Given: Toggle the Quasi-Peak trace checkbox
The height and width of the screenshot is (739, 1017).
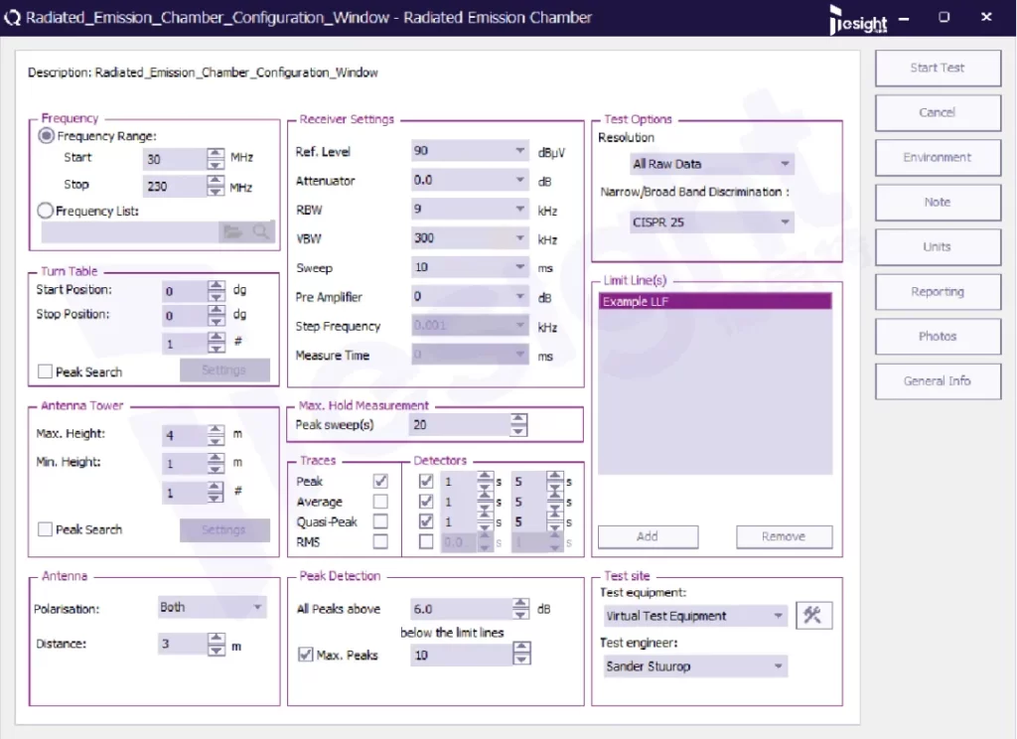Looking at the screenshot, I should pos(380,521).
